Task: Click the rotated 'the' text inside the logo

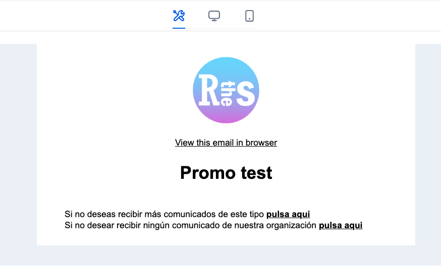Action: [x=227, y=94]
